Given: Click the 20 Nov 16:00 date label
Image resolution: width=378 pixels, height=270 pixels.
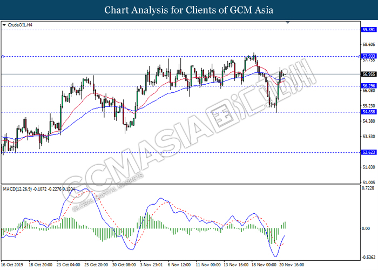Looking at the screenshot, I should pos(292,265).
